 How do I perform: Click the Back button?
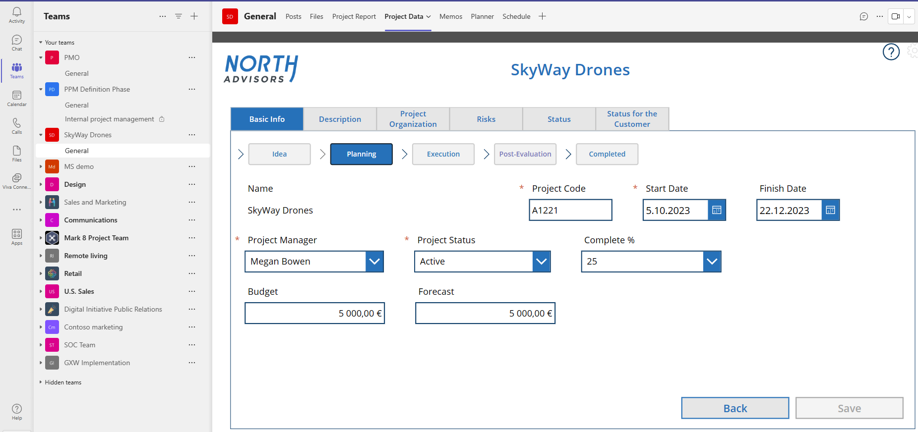click(735, 408)
